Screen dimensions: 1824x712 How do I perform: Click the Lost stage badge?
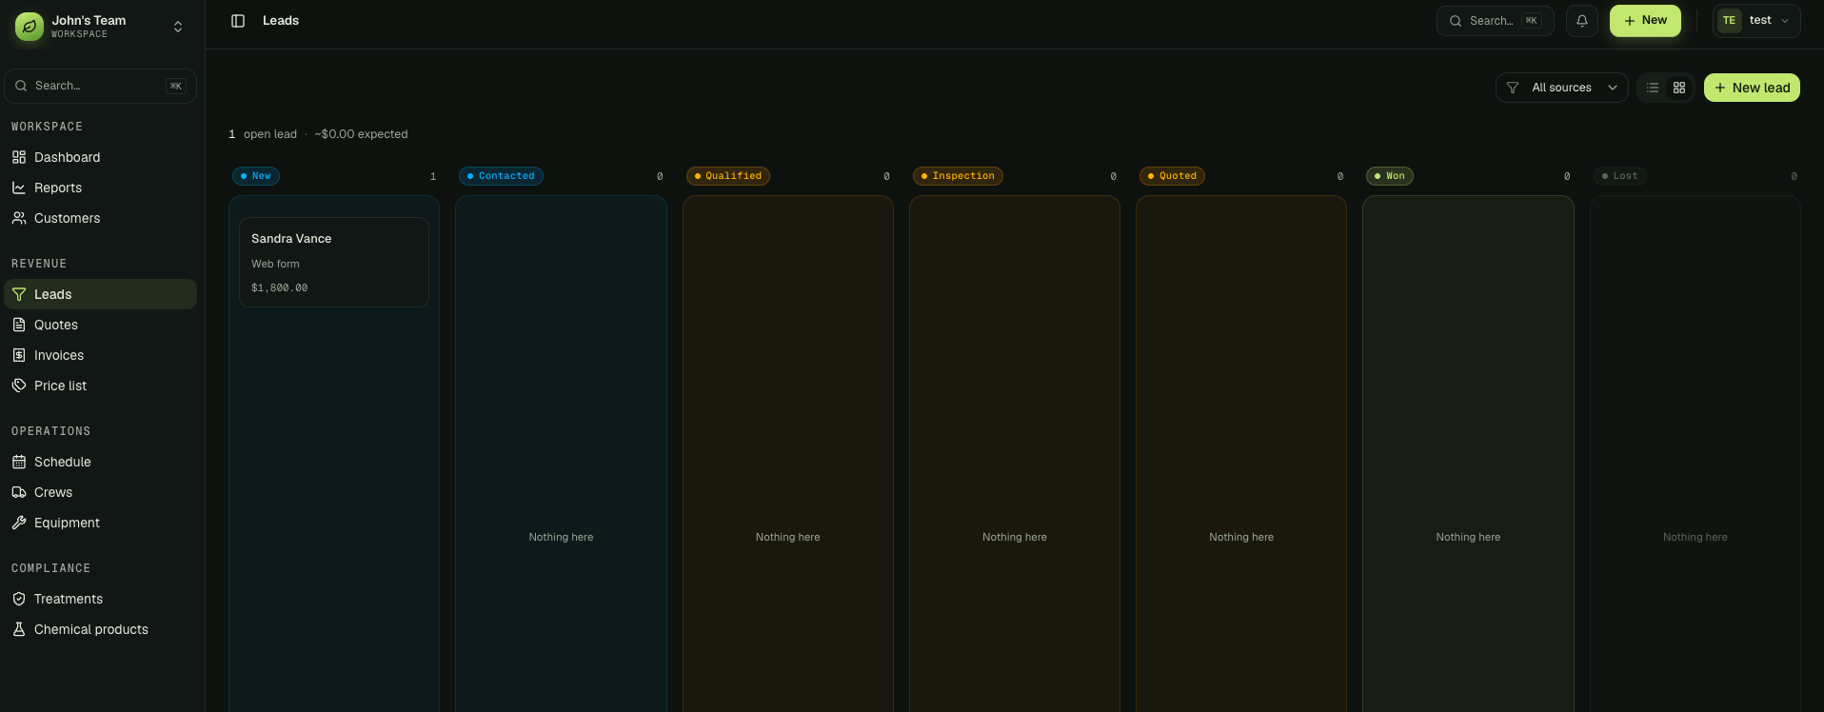[1619, 176]
